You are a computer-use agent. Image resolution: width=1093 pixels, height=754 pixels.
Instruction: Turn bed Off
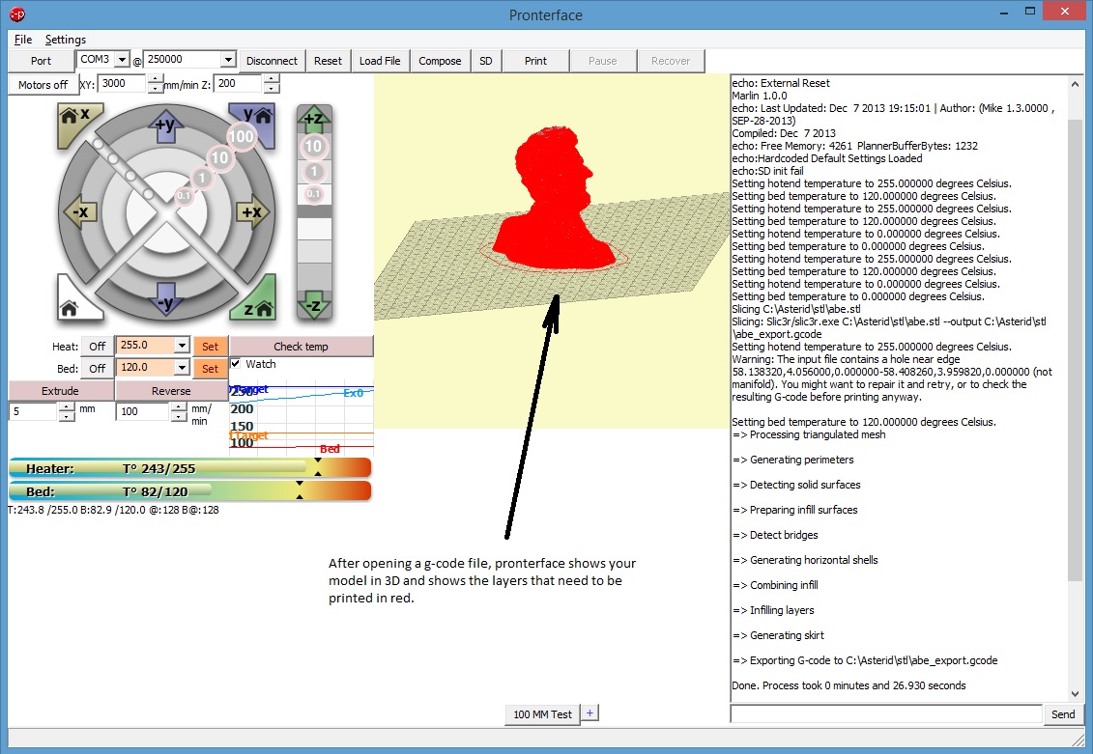point(98,368)
